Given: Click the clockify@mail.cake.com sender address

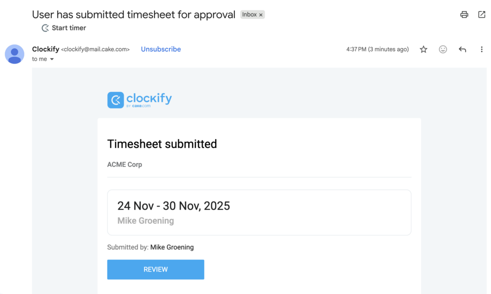Looking at the screenshot, I should (95, 49).
